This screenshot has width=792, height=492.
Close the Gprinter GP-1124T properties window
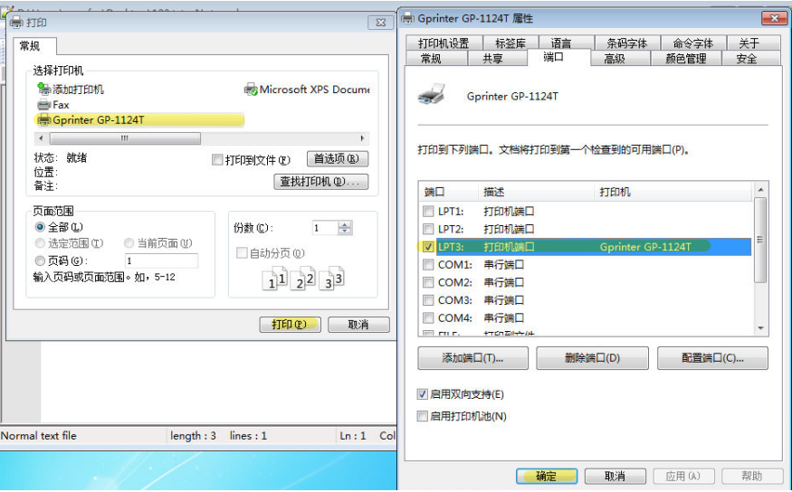[x=774, y=18]
